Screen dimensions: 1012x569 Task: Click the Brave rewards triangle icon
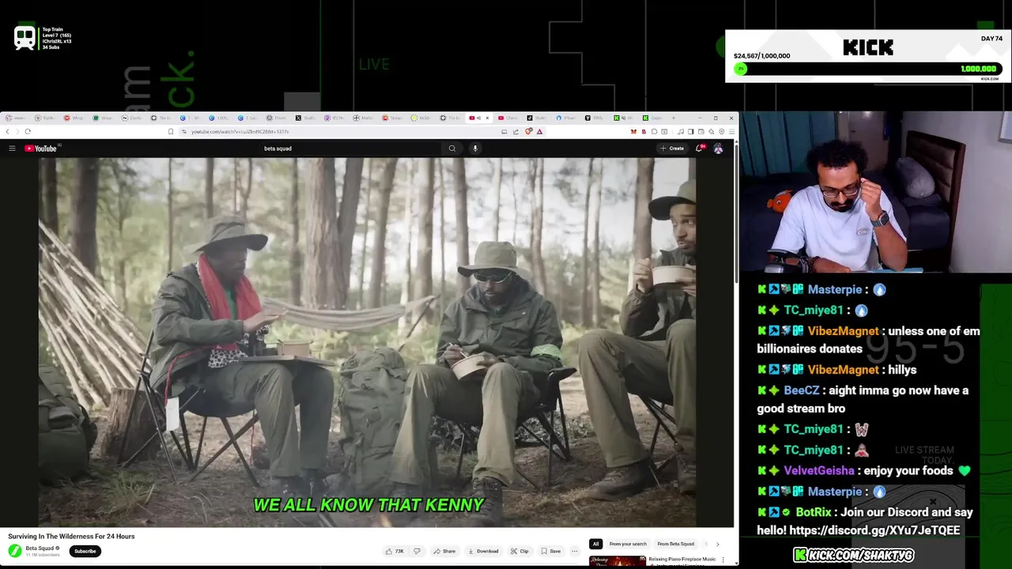click(539, 131)
